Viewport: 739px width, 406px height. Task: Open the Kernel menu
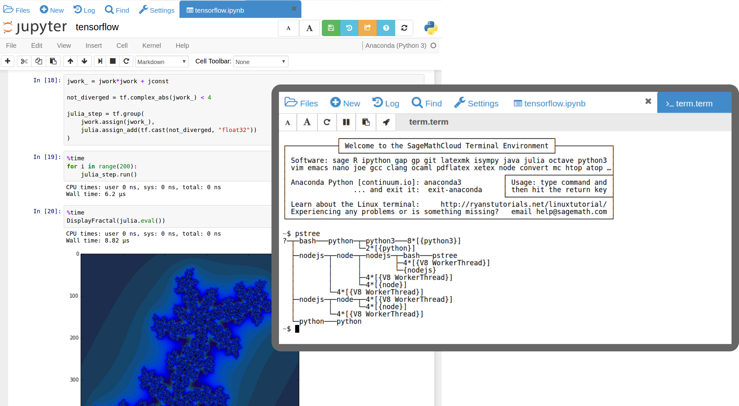click(x=152, y=46)
